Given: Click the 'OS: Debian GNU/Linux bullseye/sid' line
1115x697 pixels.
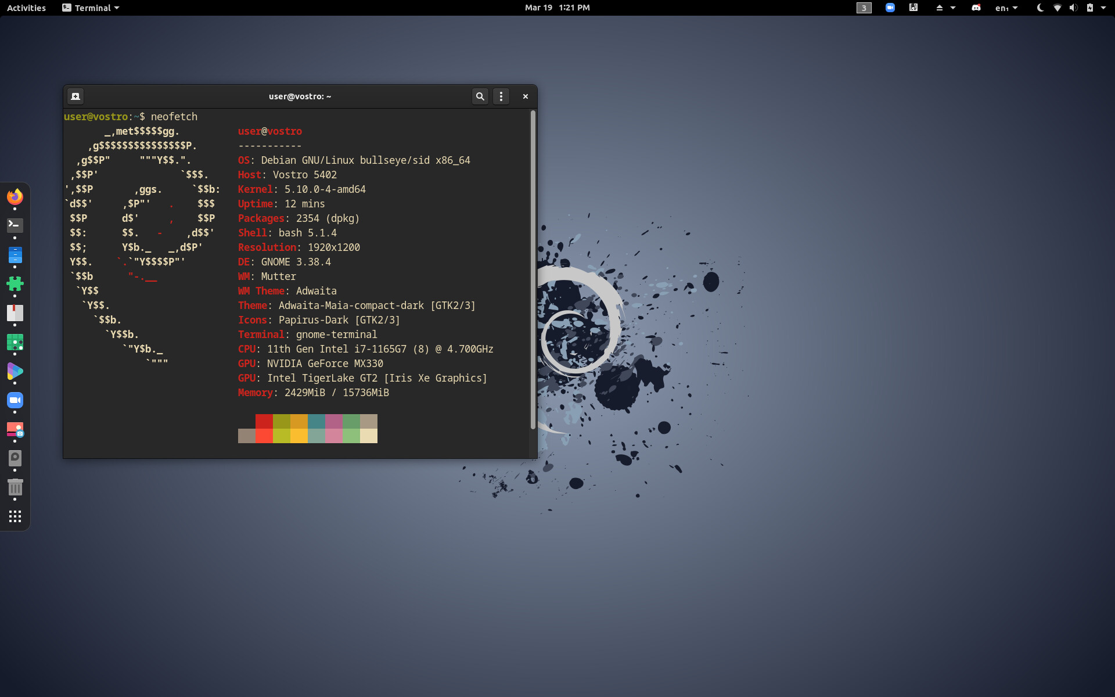Looking at the screenshot, I should click(x=354, y=160).
